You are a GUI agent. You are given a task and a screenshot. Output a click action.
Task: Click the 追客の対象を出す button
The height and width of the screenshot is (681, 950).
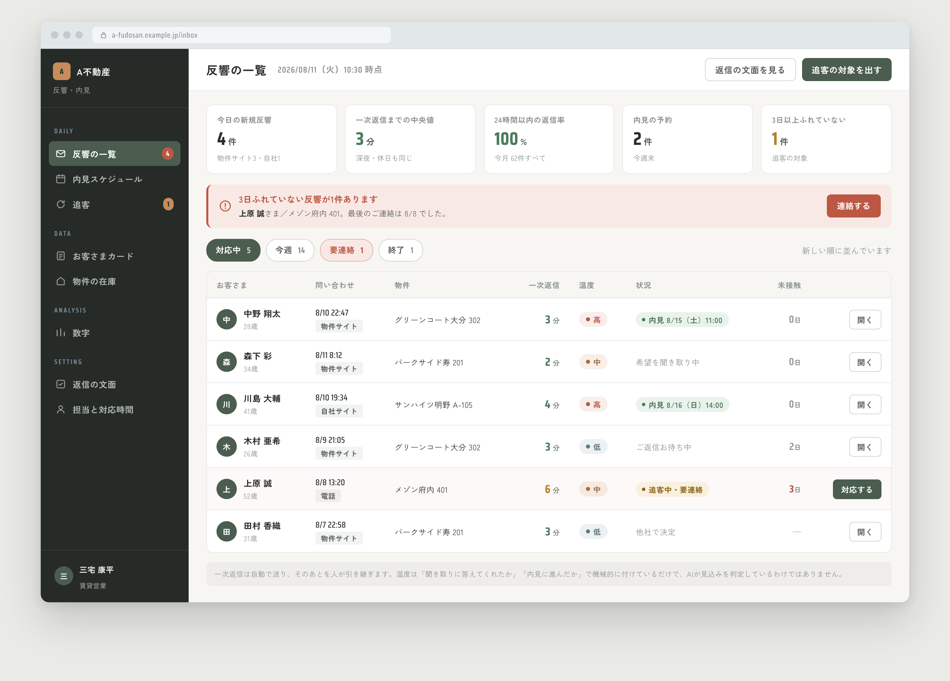pos(847,70)
